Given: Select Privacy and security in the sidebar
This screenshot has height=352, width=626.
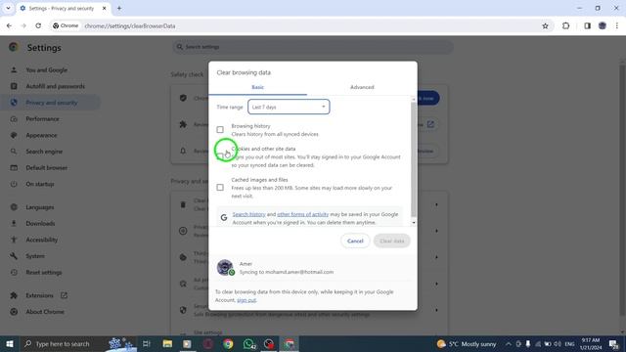Looking at the screenshot, I should [x=52, y=103].
